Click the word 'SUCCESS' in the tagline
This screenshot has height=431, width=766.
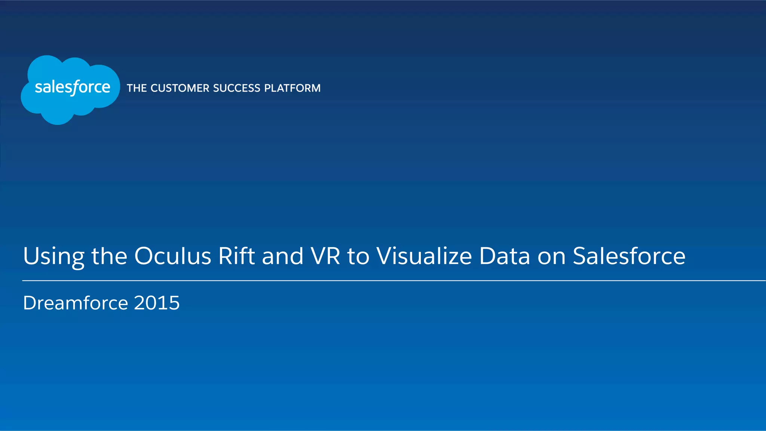236,88
